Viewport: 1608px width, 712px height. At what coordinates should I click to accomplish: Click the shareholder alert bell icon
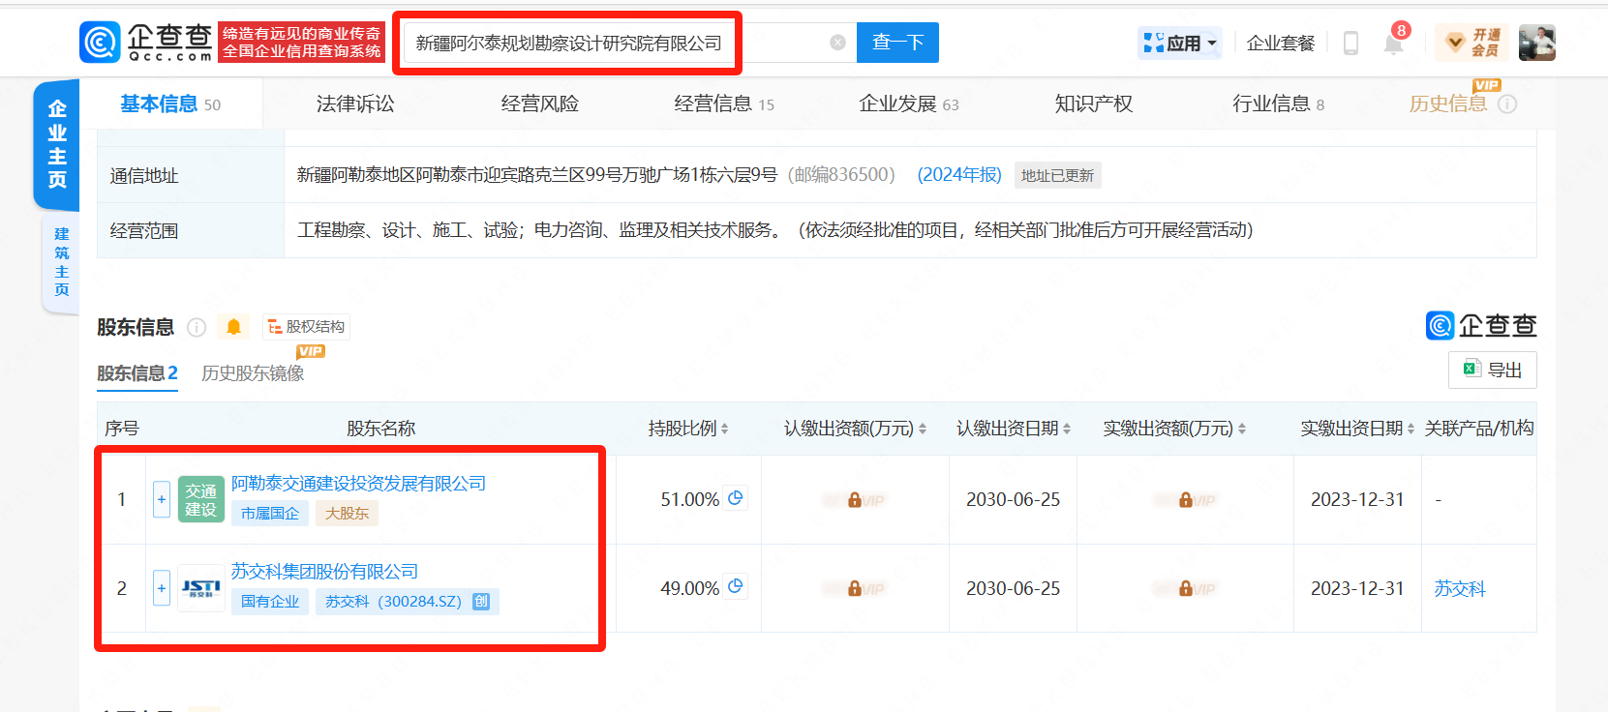tap(233, 327)
